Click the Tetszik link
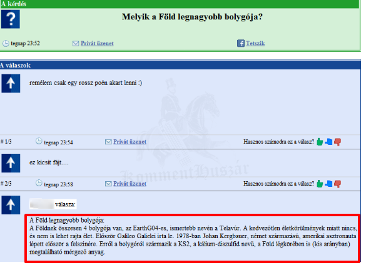Viewport: 366px width, 265px height. pyautogui.click(x=255, y=43)
